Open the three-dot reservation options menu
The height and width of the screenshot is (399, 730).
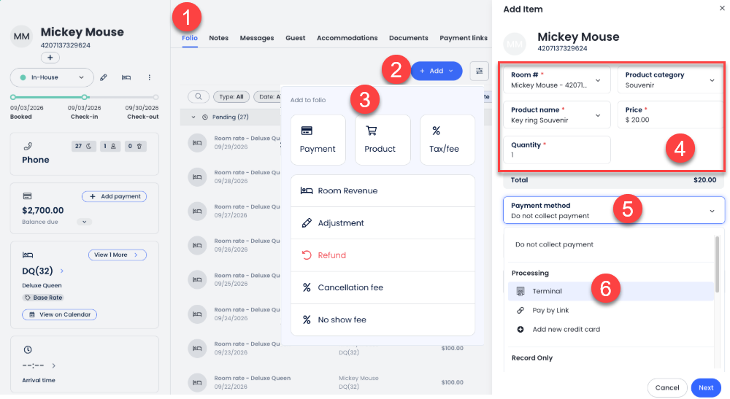(x=150, y=77)
